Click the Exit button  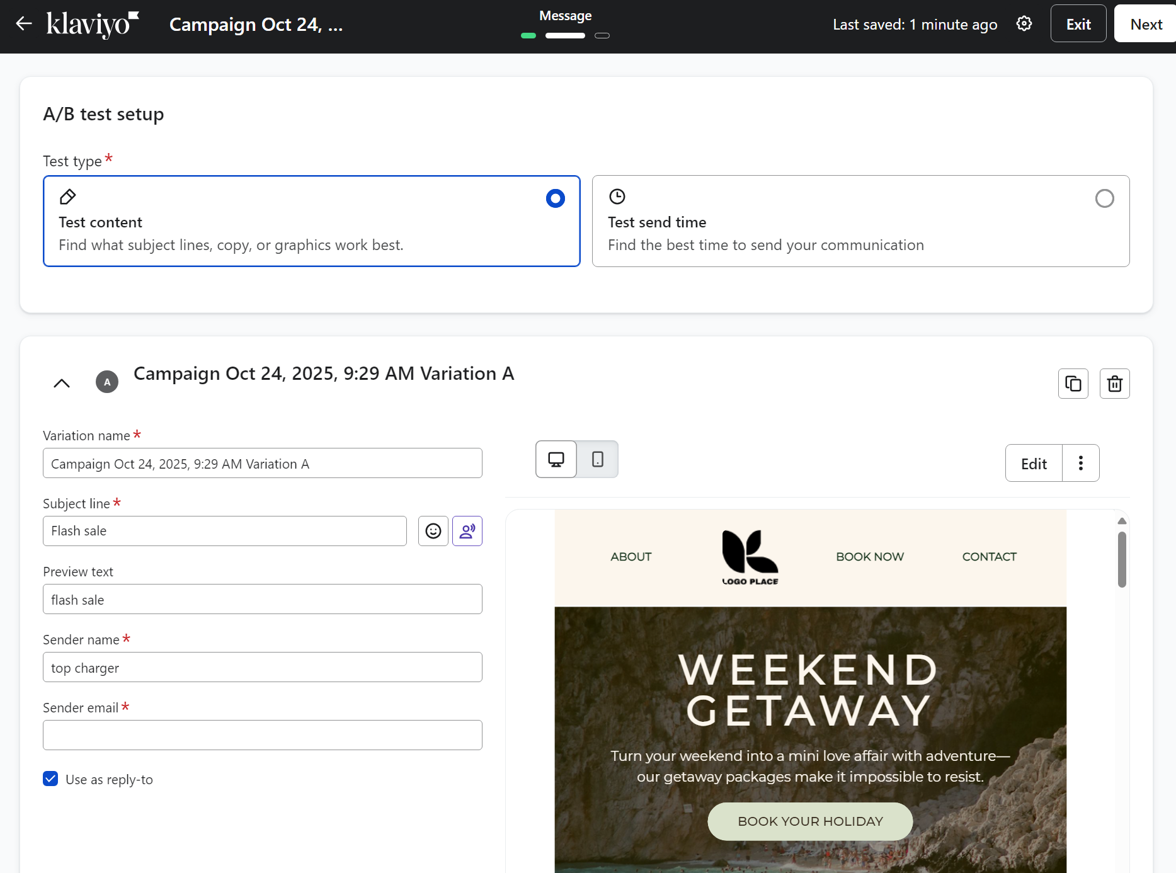pos(1078,24)
